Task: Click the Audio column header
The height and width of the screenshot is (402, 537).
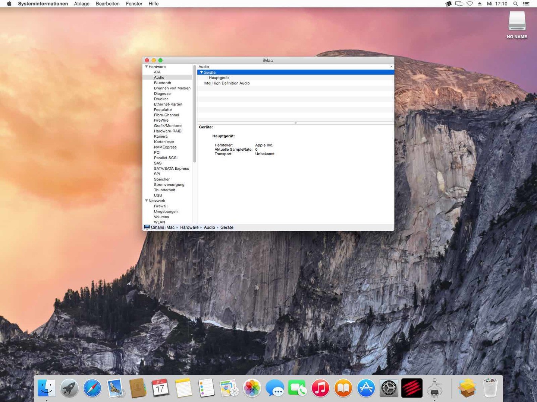Action: [x=204, y=67]
